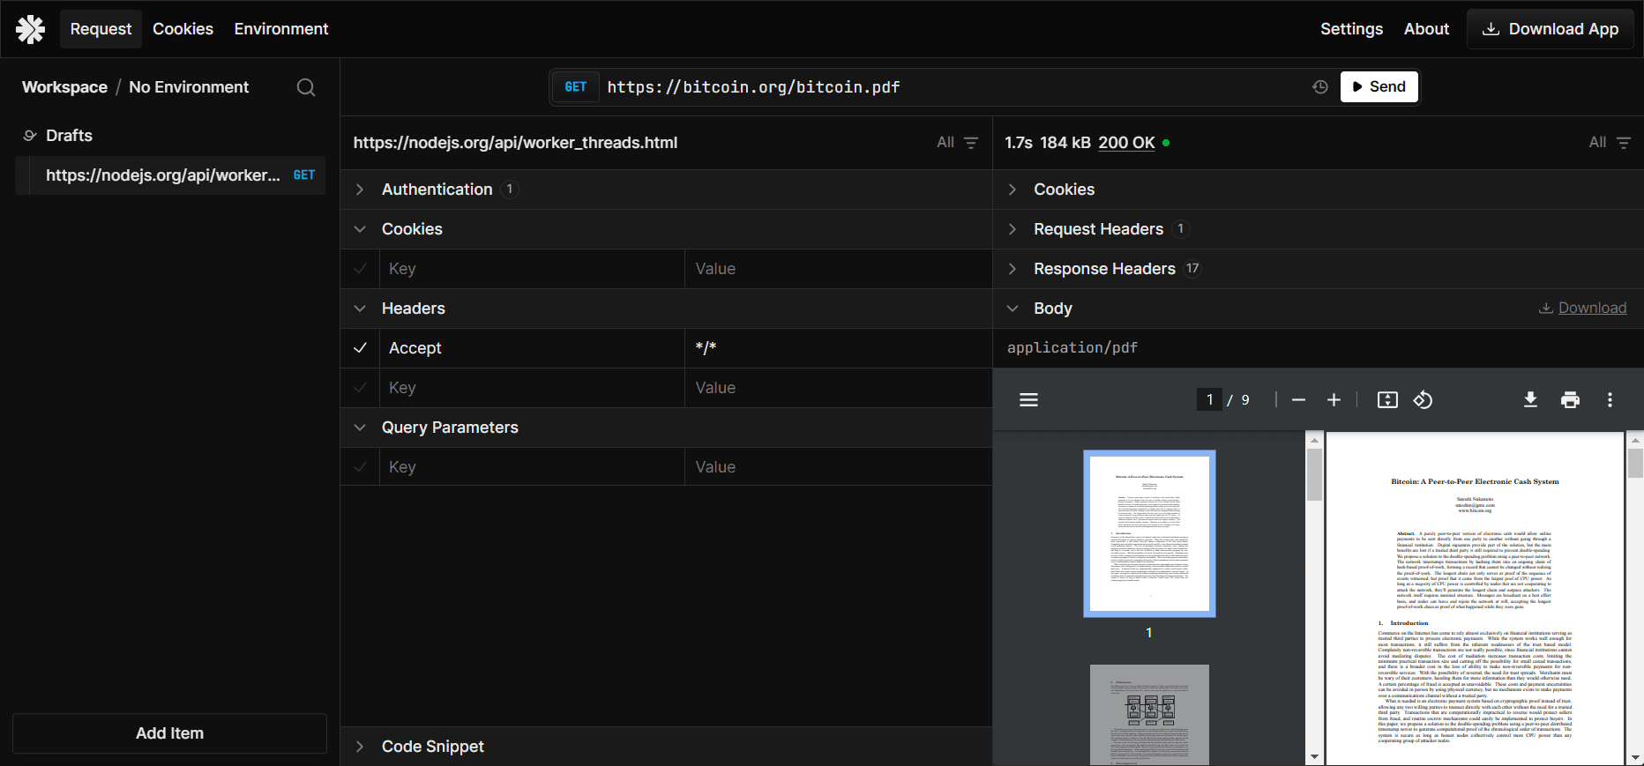Open the sidebar search icon
Image resolution: width=1644 pixels, height=766 pixels.
[306, 87]
